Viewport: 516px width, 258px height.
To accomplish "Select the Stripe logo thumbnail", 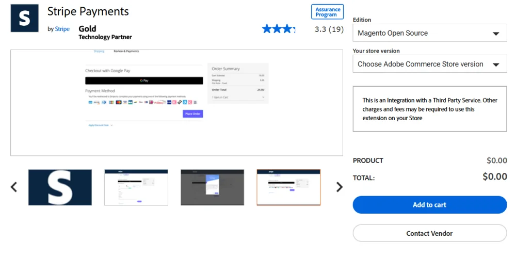I will 60,187.
